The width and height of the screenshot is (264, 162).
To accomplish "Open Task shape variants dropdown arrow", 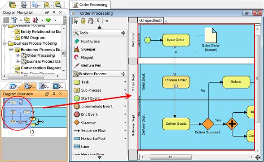I will 125,82.
